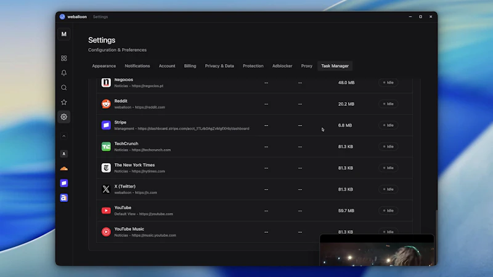Open the Billing tab
This screenshot has height=277, width=493.
[190, 66]
